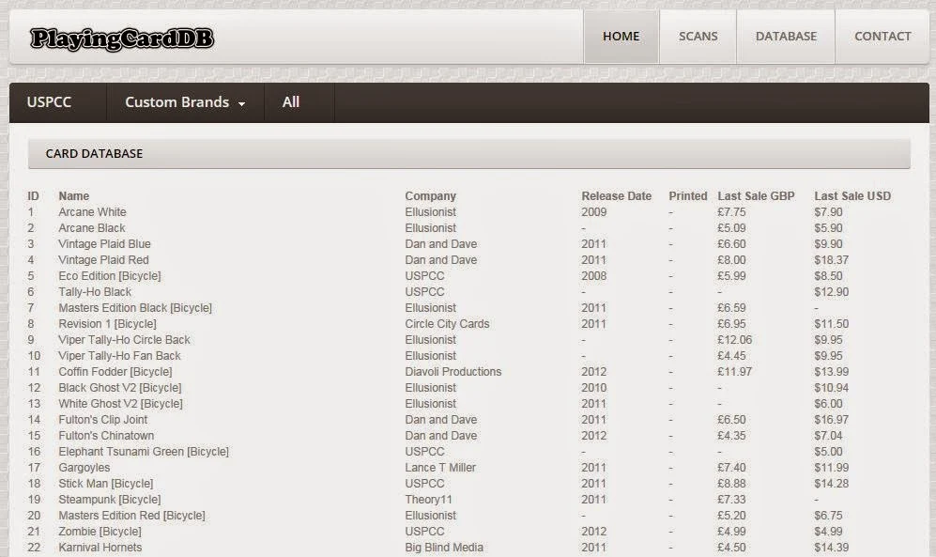Click the £4.35 GBP price

coord(732,436)
